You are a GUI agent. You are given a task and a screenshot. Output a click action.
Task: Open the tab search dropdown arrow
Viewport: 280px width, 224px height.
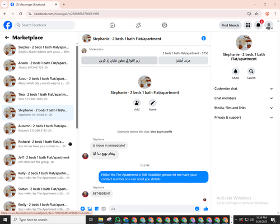[4, 4]
